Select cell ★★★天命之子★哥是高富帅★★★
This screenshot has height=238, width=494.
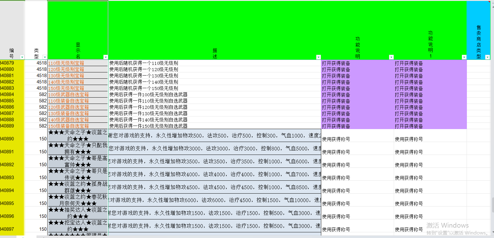78,161
